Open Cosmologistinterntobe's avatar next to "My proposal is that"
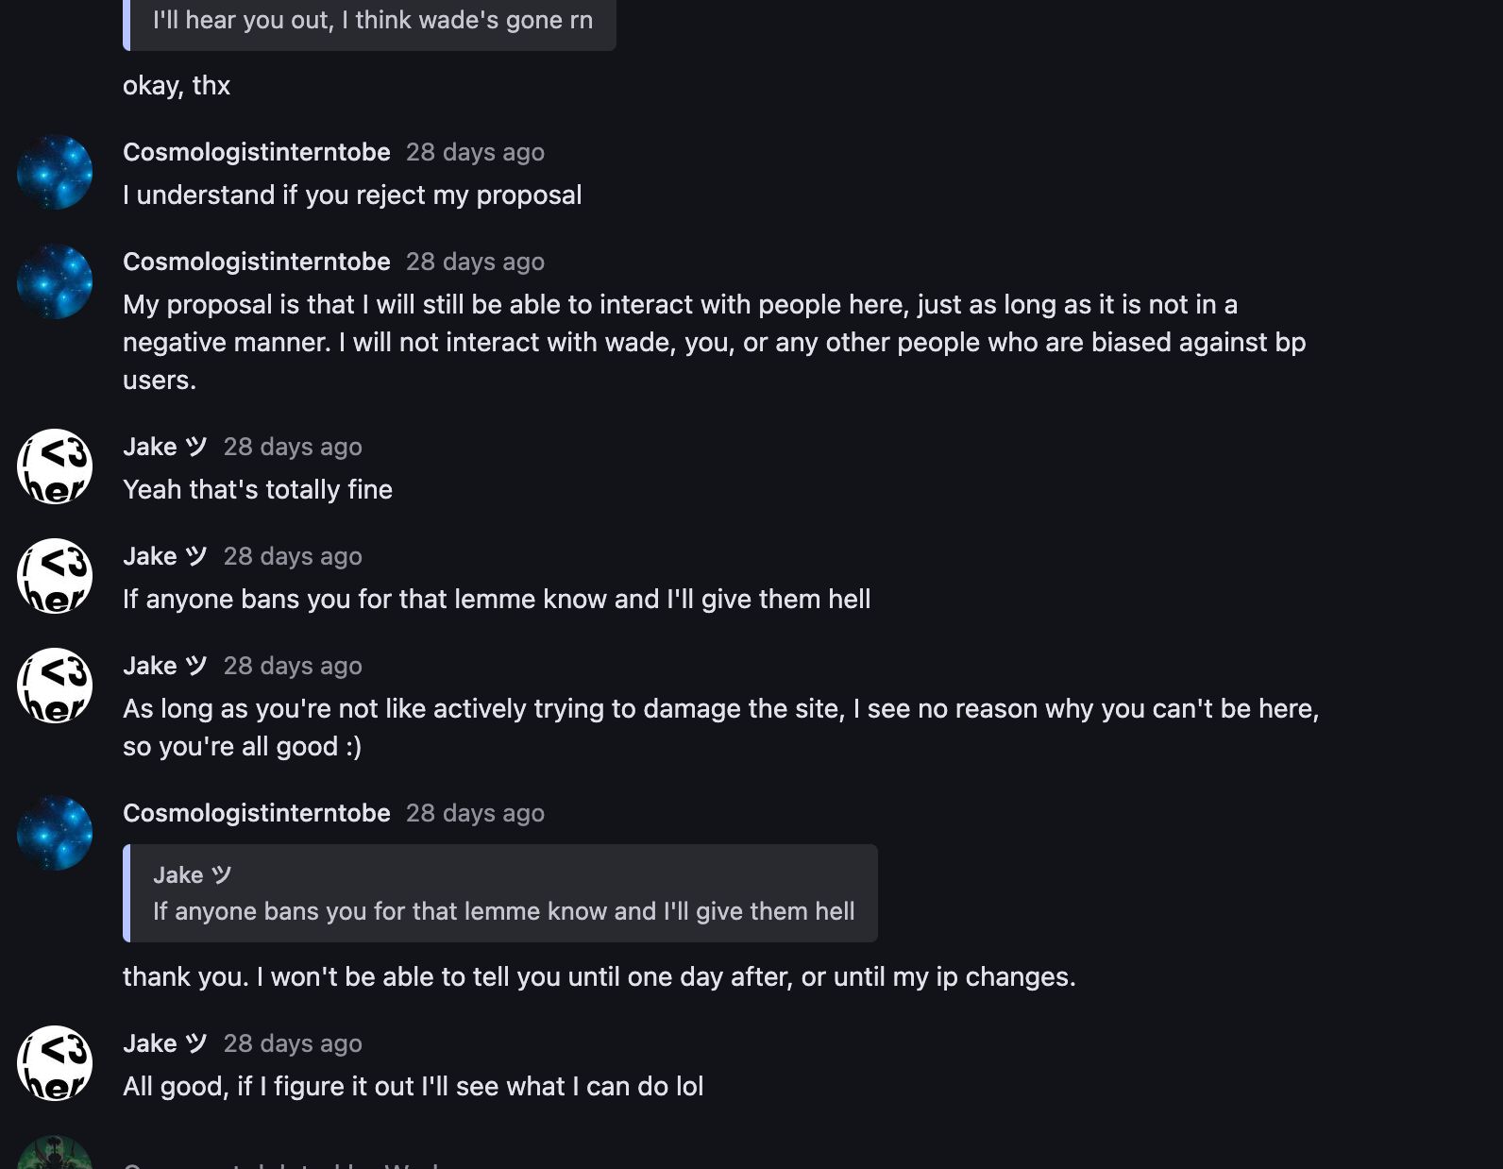This screenshot has width=1503, height=1169. coord(55,281)
